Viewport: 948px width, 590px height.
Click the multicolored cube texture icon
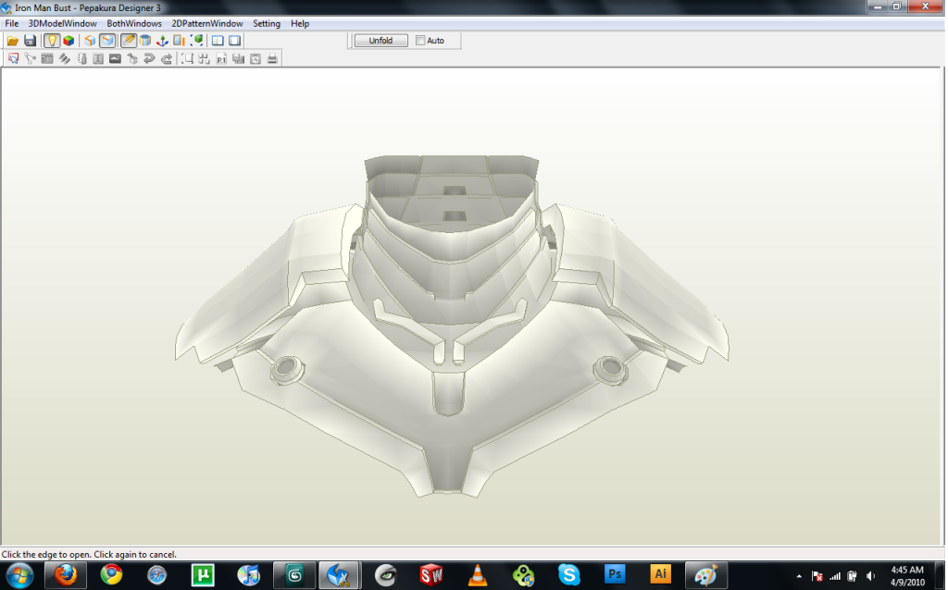(x=69, y=41)
